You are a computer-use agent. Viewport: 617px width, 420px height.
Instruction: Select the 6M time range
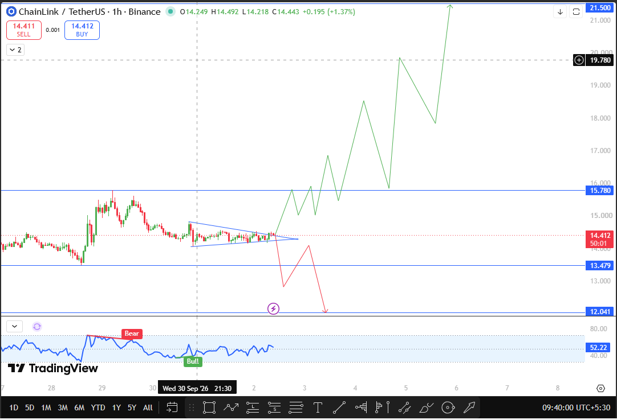[x=79, y=407]
